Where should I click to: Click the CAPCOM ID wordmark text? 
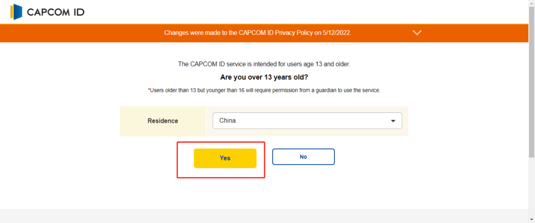pyautogui.click(x=55, y=13)
